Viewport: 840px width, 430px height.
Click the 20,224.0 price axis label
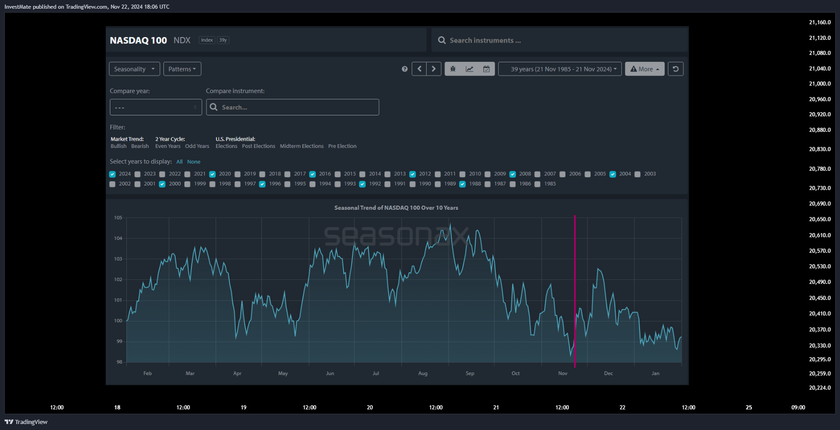(x=820, y=388)
